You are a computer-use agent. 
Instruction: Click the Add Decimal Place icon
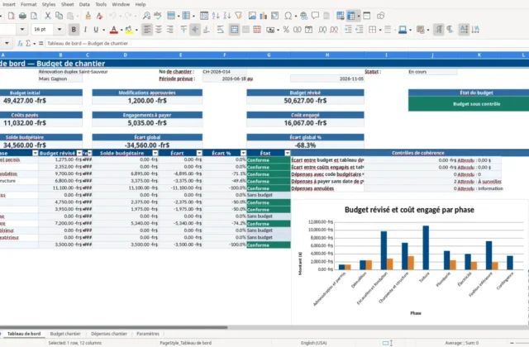322,30
